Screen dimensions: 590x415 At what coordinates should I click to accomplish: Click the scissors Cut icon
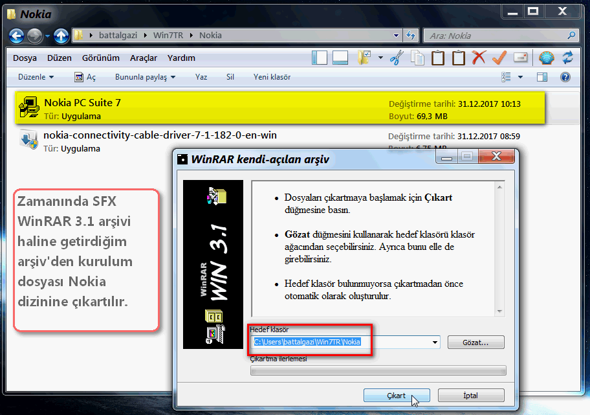[x=397, y=58]
